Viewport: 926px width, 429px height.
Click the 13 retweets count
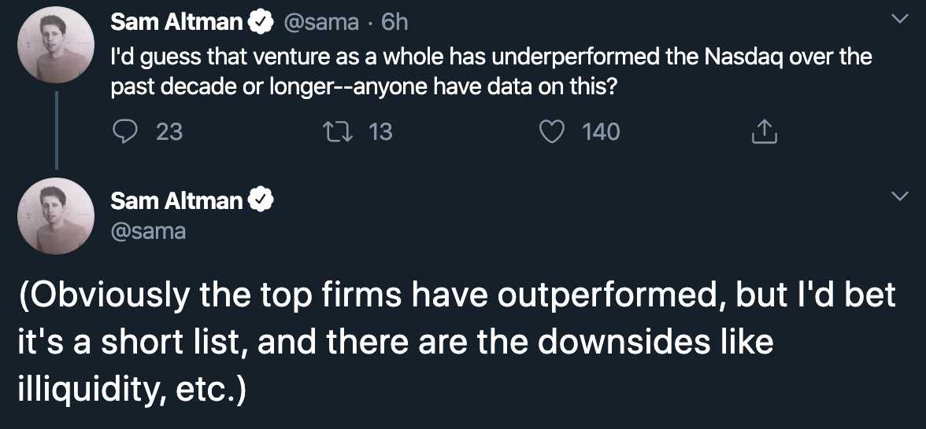pos(380,131)
